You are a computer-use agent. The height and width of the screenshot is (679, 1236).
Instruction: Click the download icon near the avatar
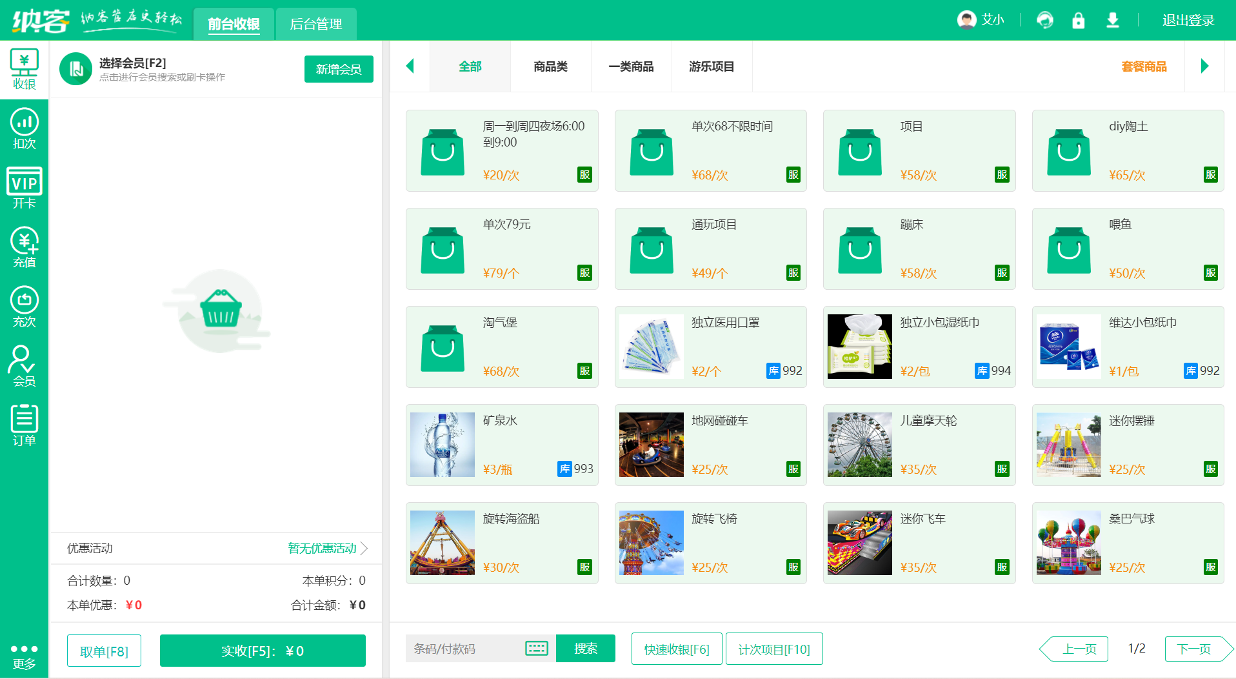pyautogui.click(x=1111, y=20)
